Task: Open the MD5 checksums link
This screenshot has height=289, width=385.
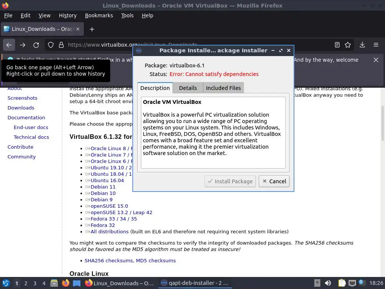Action: 156,260
